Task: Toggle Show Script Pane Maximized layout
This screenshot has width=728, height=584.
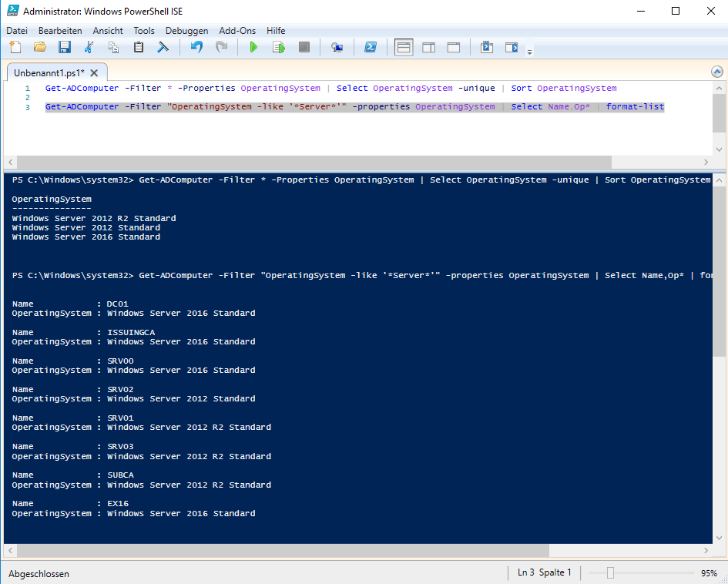Action: (454, 48)
